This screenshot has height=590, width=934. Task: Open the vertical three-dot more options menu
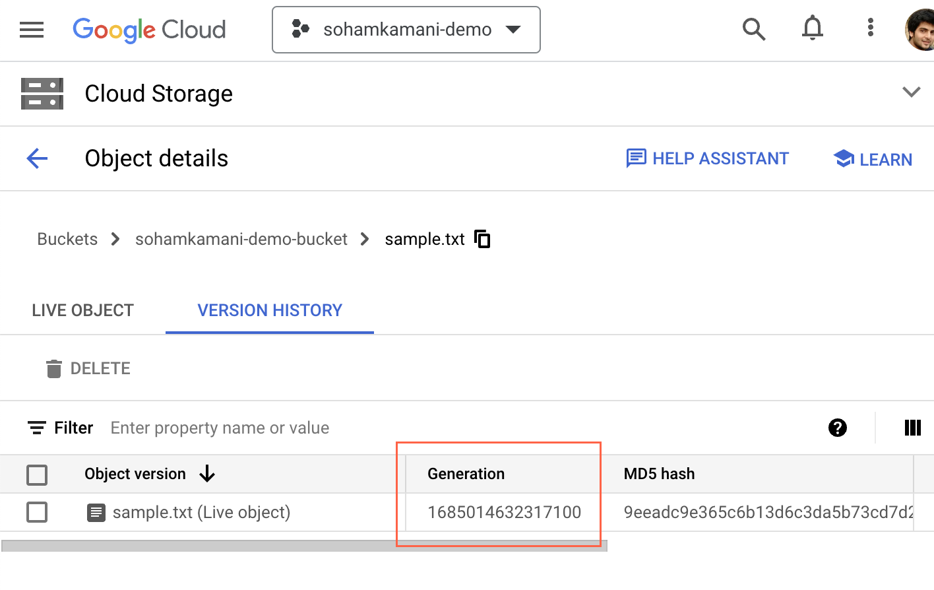pos(871,28)
